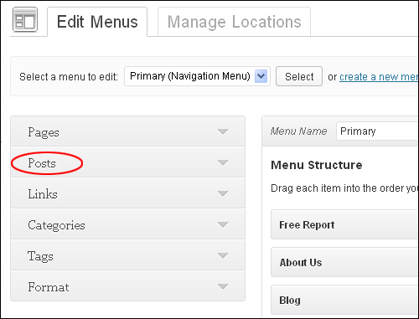Switch to the Manage Locations tab

pyautogui.click(x=234, y=22)
